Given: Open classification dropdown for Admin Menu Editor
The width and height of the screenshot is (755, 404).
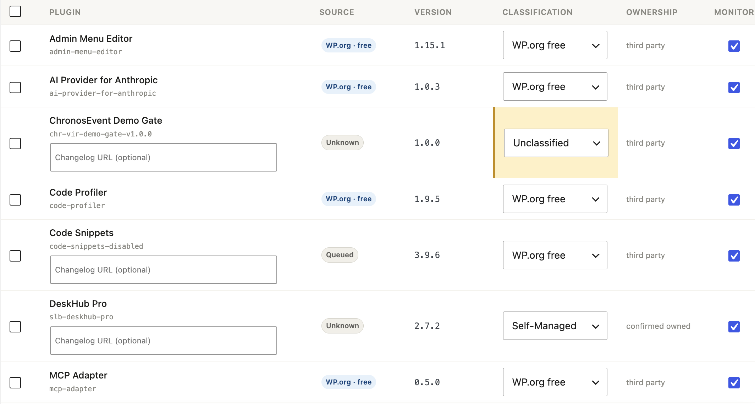Looking at the screenshot, I should coord(555,45).
